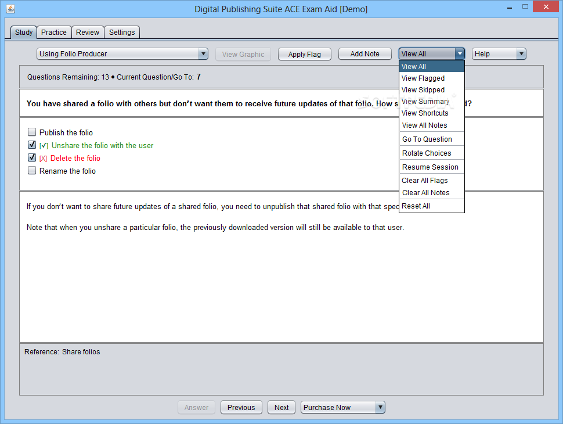
Task: Select Reset All option
Action: point(432,206)
